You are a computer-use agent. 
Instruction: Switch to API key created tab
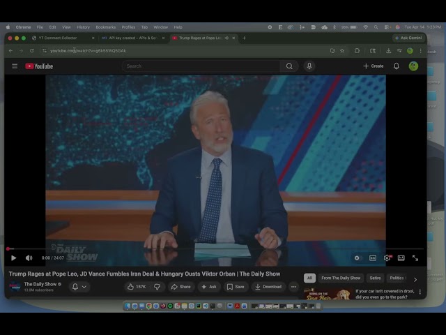(x=133, y=38)
